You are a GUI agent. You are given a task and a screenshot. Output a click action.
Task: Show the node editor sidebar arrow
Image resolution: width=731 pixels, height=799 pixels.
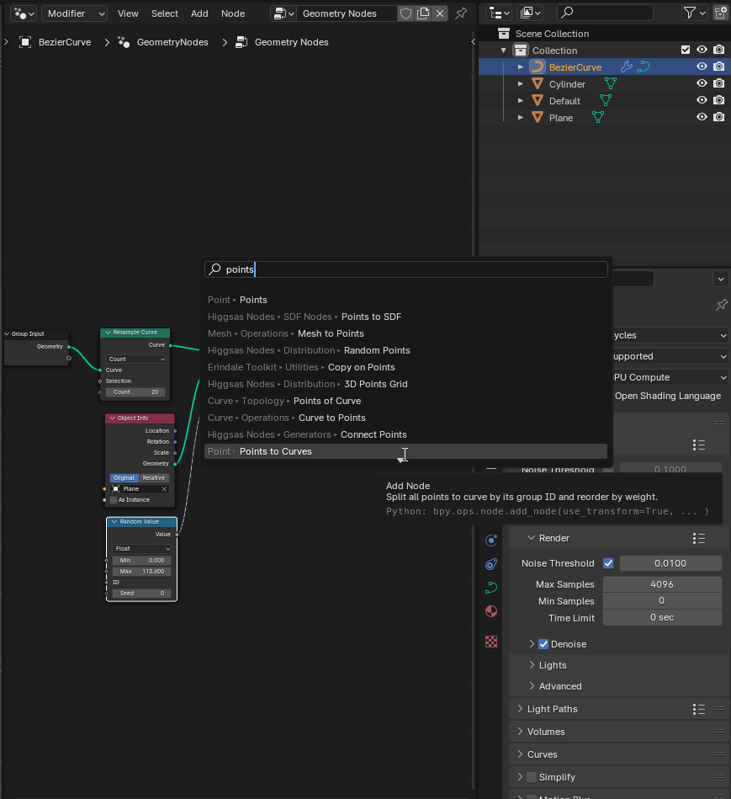pyautogui.click(x=473, y=42)
